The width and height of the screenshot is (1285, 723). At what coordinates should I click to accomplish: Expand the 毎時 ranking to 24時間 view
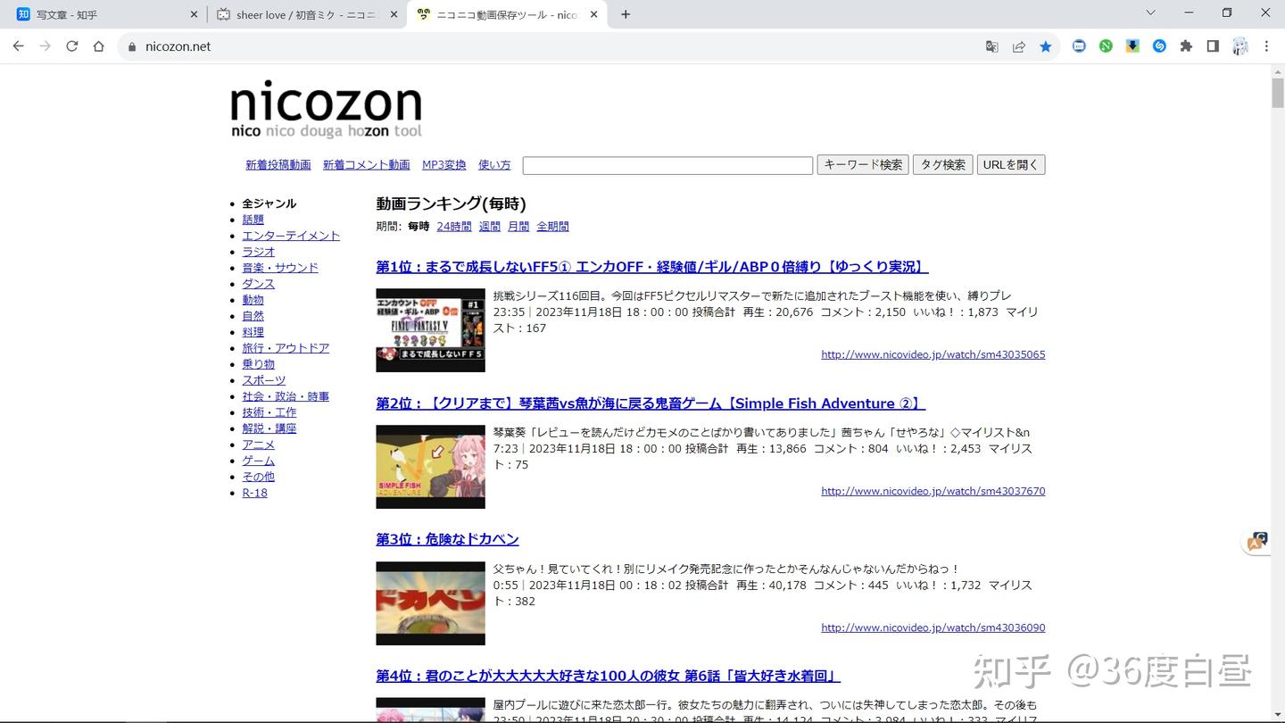[453, 226]
